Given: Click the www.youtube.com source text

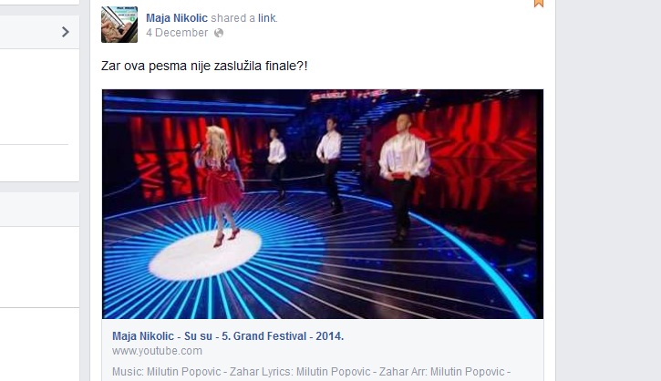Looking at the screenshot, I should coord(157,351).
